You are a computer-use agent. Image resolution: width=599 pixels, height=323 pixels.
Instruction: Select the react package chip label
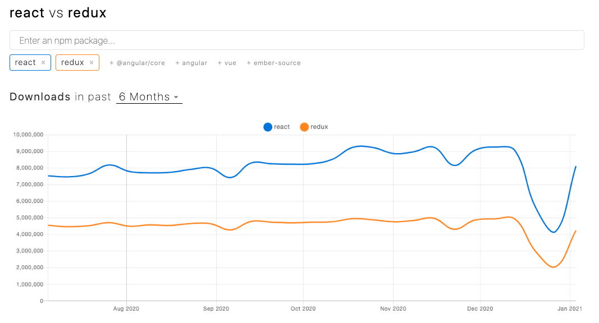[25, 63]
